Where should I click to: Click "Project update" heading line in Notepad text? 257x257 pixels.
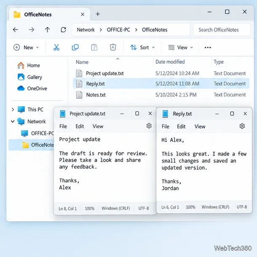pyautogui.click(x=80, y=139)
